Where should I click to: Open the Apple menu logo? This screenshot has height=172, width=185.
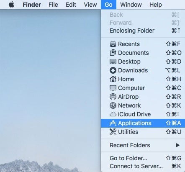(x=12, y=5)
